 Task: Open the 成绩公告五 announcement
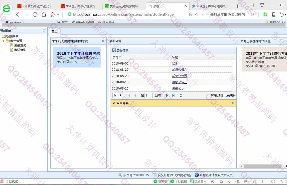[x=179, y=76]
